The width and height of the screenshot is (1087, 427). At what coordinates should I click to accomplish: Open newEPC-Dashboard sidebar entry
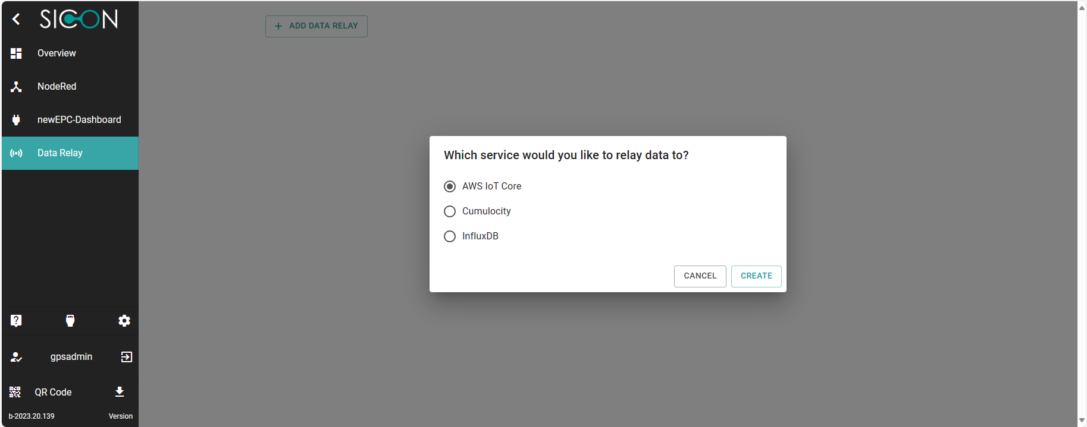pos(79,120)
